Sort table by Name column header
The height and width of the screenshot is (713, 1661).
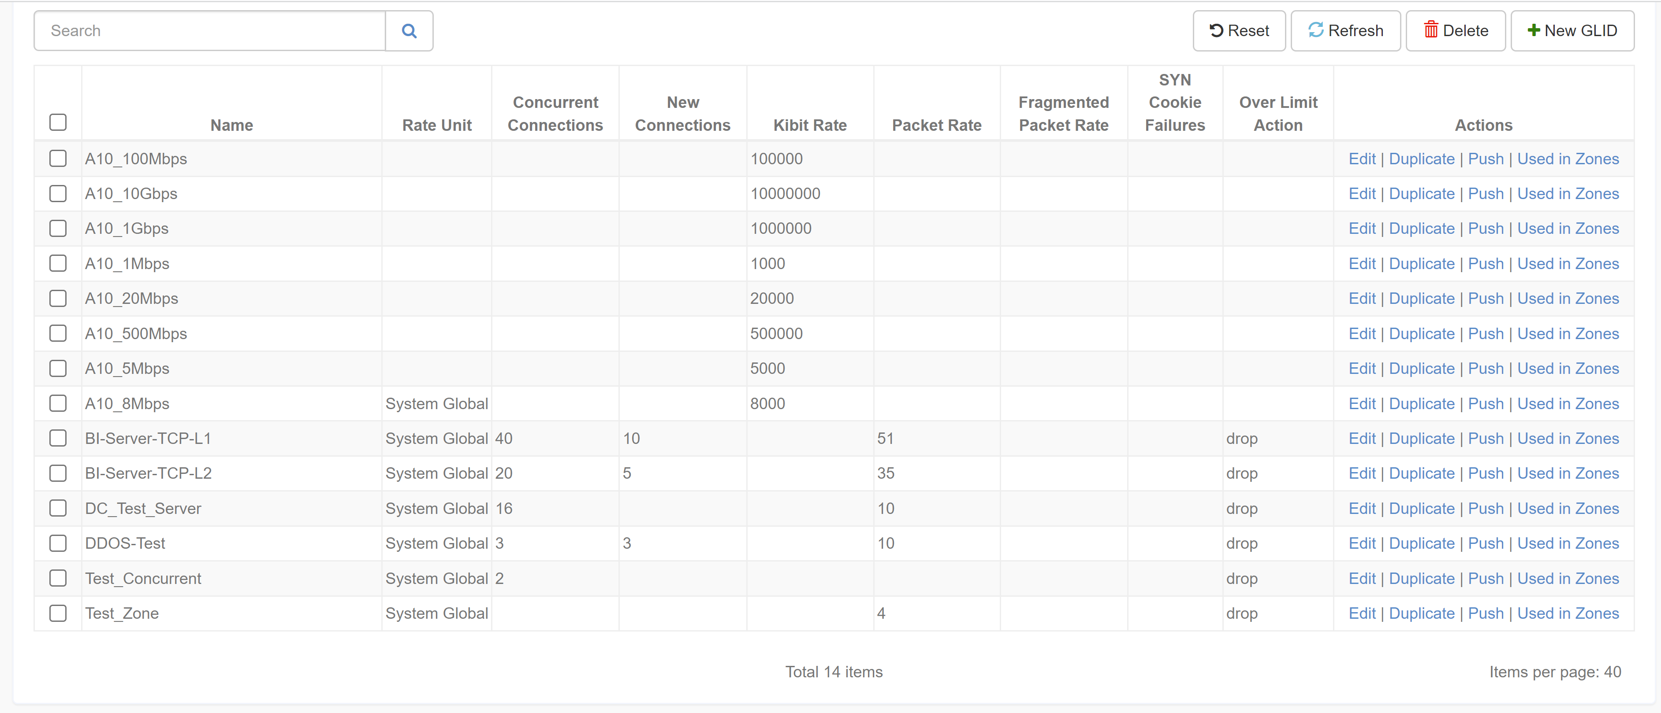click(231, 125)
